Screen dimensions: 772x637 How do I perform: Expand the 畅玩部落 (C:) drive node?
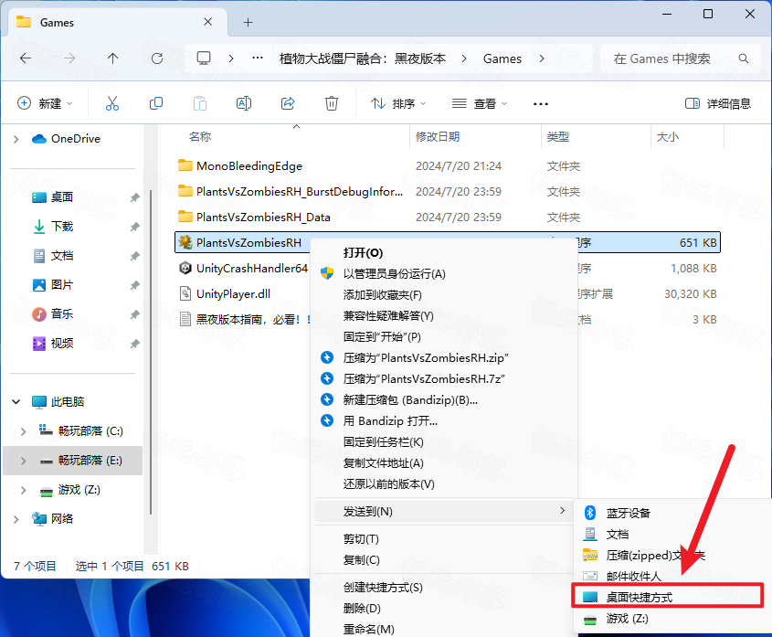pos(23,431)
